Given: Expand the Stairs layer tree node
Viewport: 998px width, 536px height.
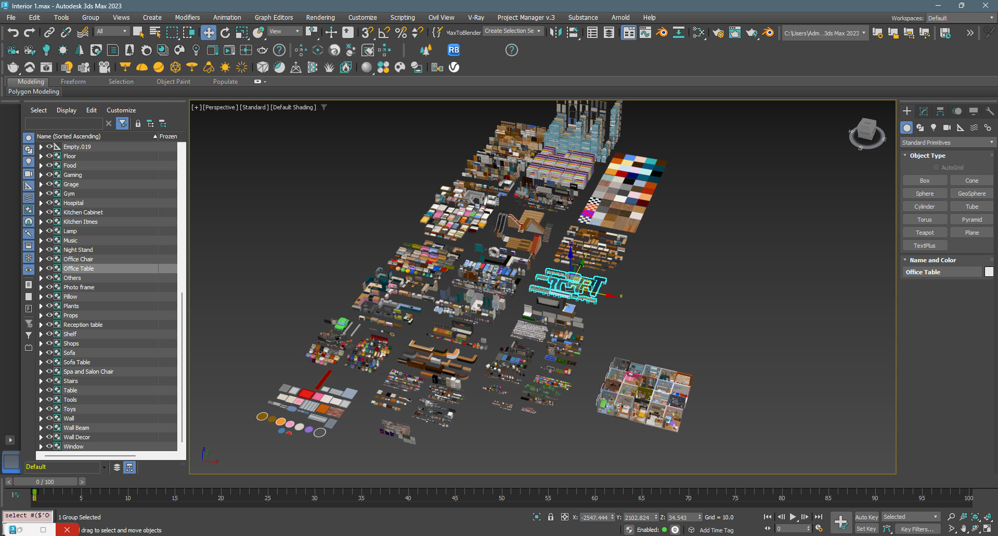Looking at the screenshot, I should [41, 381].
